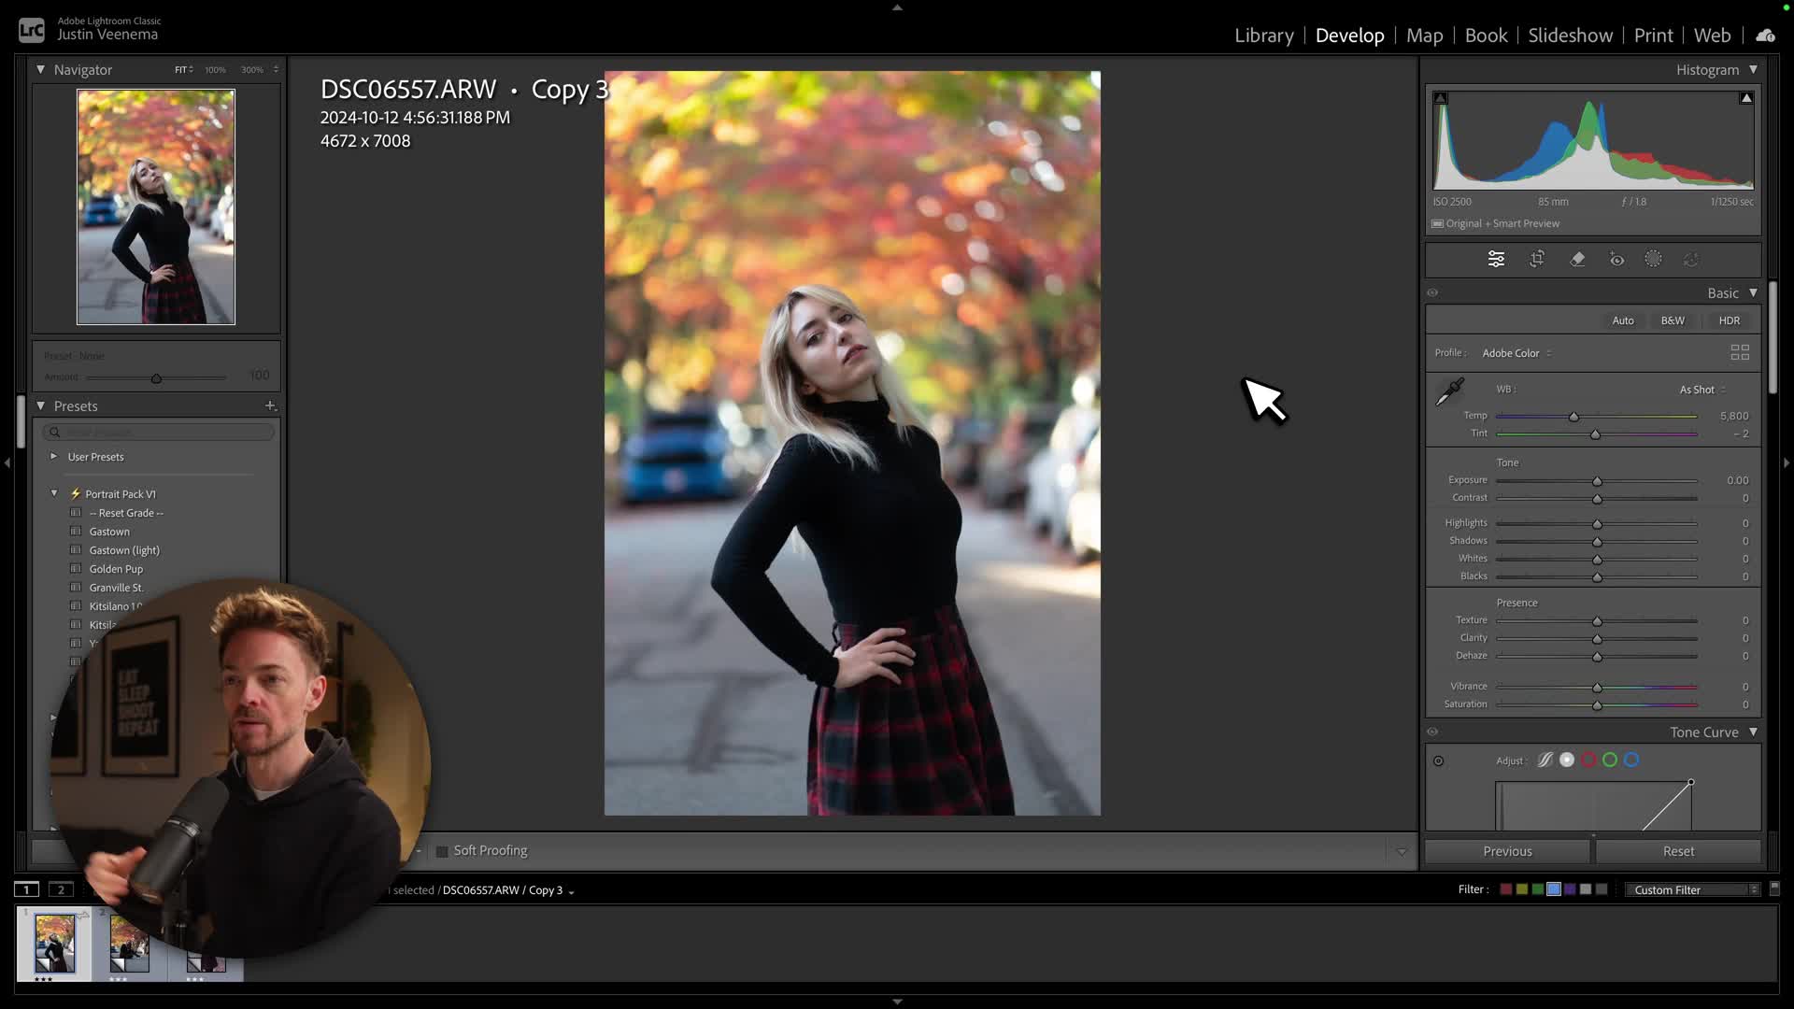Pick the White Balance eyedropper
The height and width of the screenshot is (1009, 1794).
pos(1447,392)
